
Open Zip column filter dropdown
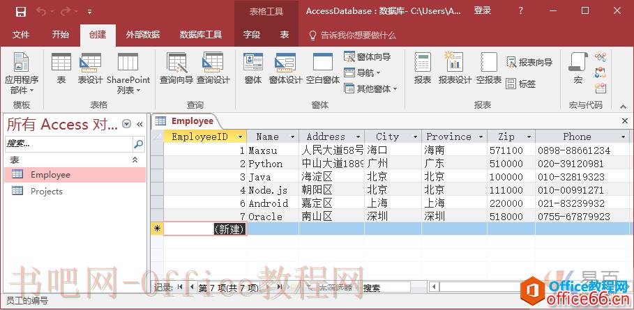[529, 137]
